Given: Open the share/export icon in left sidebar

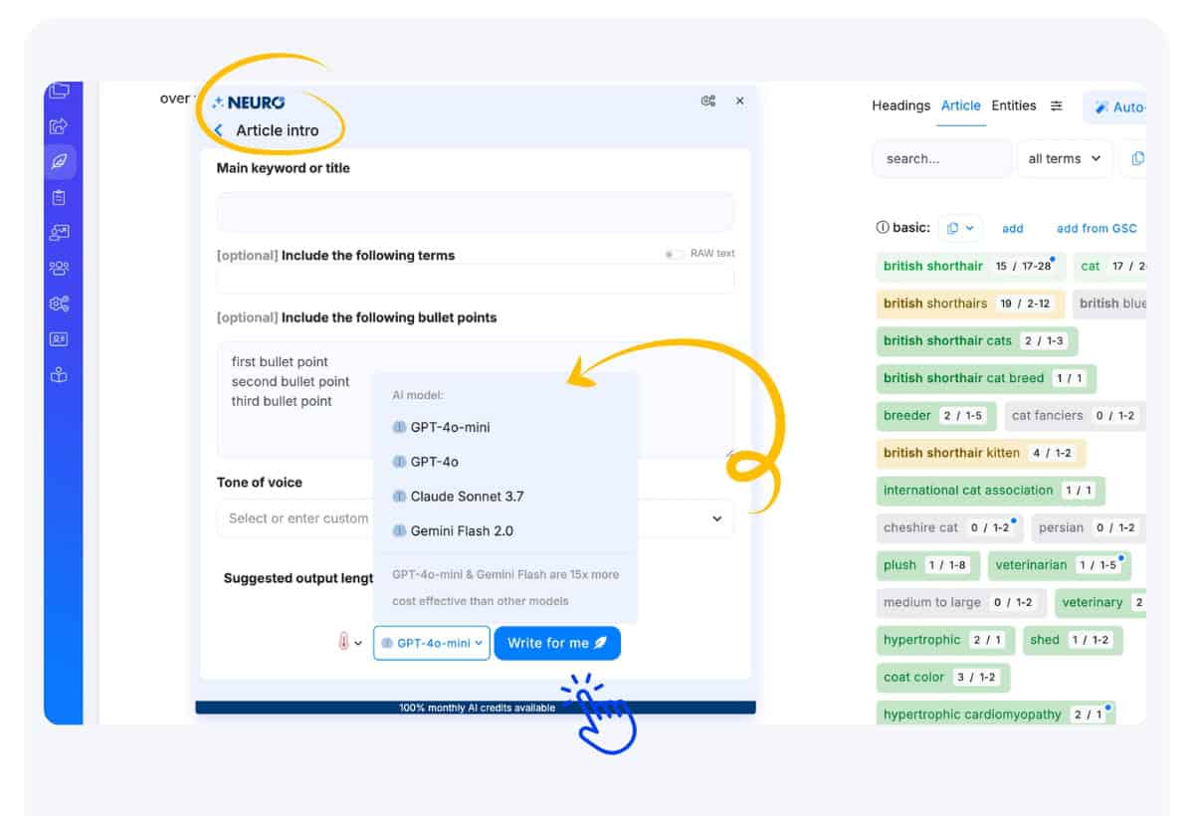Looking at the screenshot, I should pos(59,126).
